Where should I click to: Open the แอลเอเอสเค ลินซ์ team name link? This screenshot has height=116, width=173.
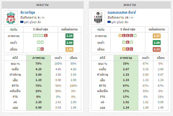[122, 12]
